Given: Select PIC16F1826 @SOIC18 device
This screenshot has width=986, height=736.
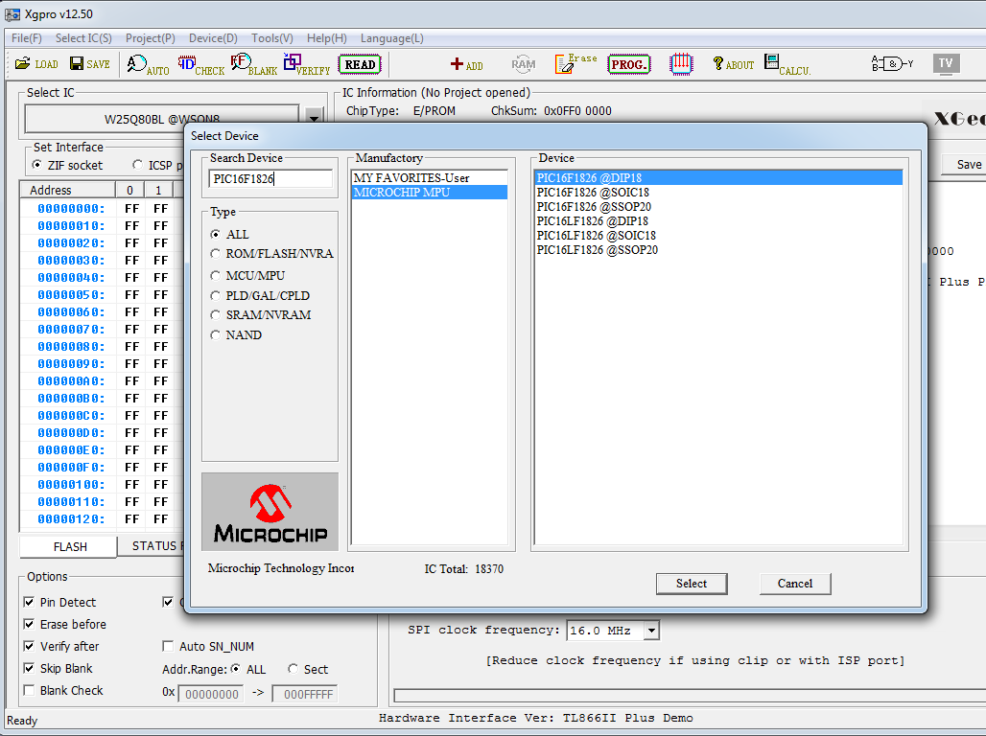Looking at the screenshot, I should 718,193.
